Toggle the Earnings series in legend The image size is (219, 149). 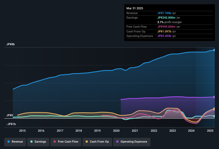[38, 142]
